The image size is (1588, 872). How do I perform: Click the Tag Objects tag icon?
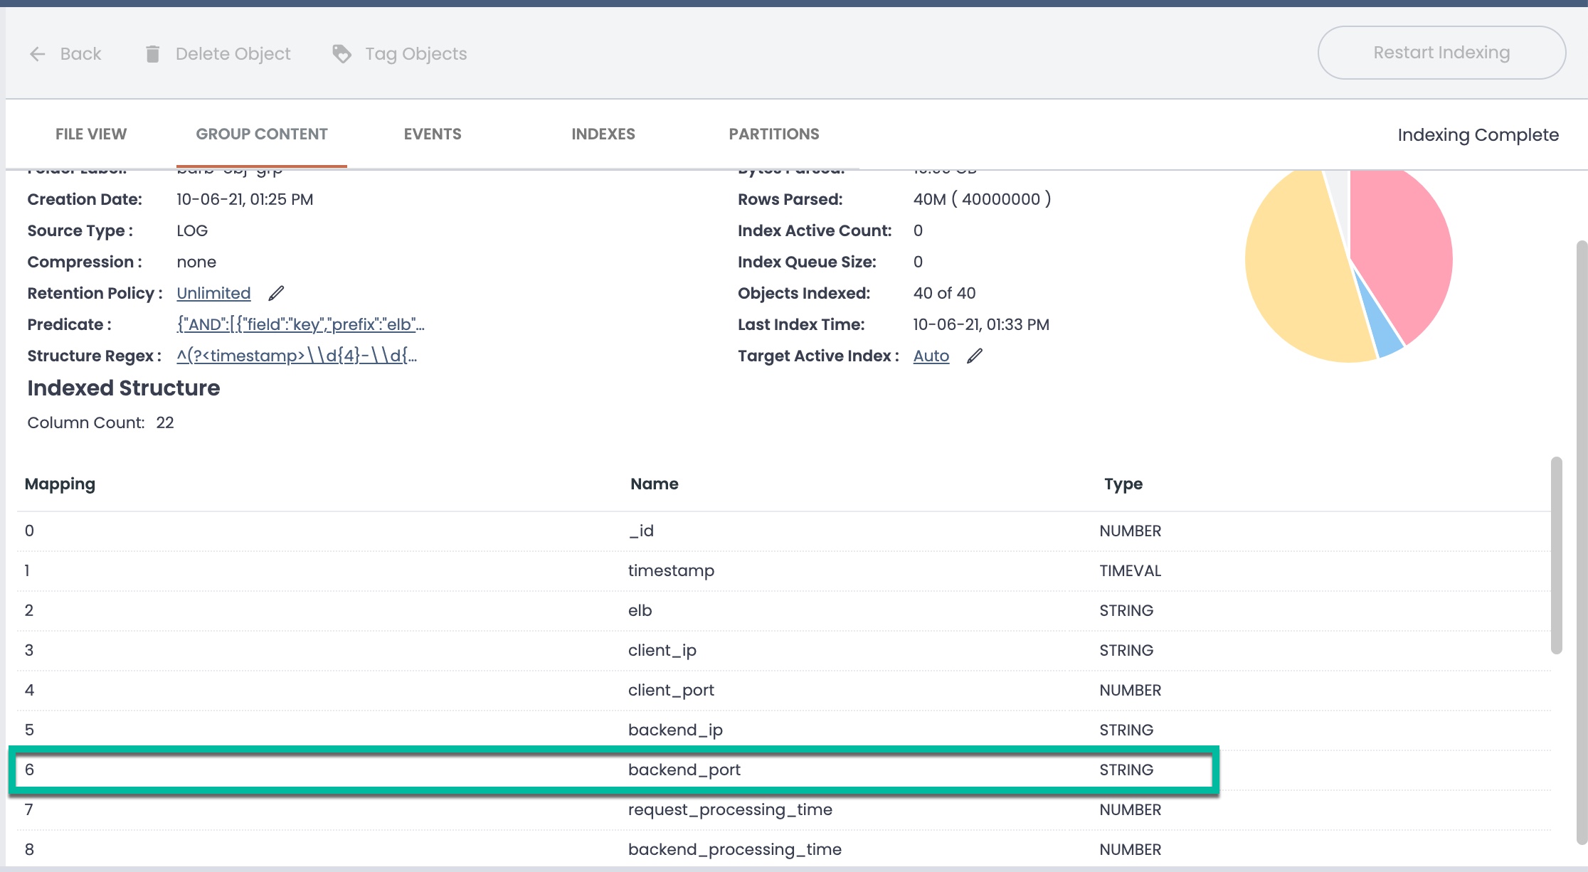(x=342, y=54)
